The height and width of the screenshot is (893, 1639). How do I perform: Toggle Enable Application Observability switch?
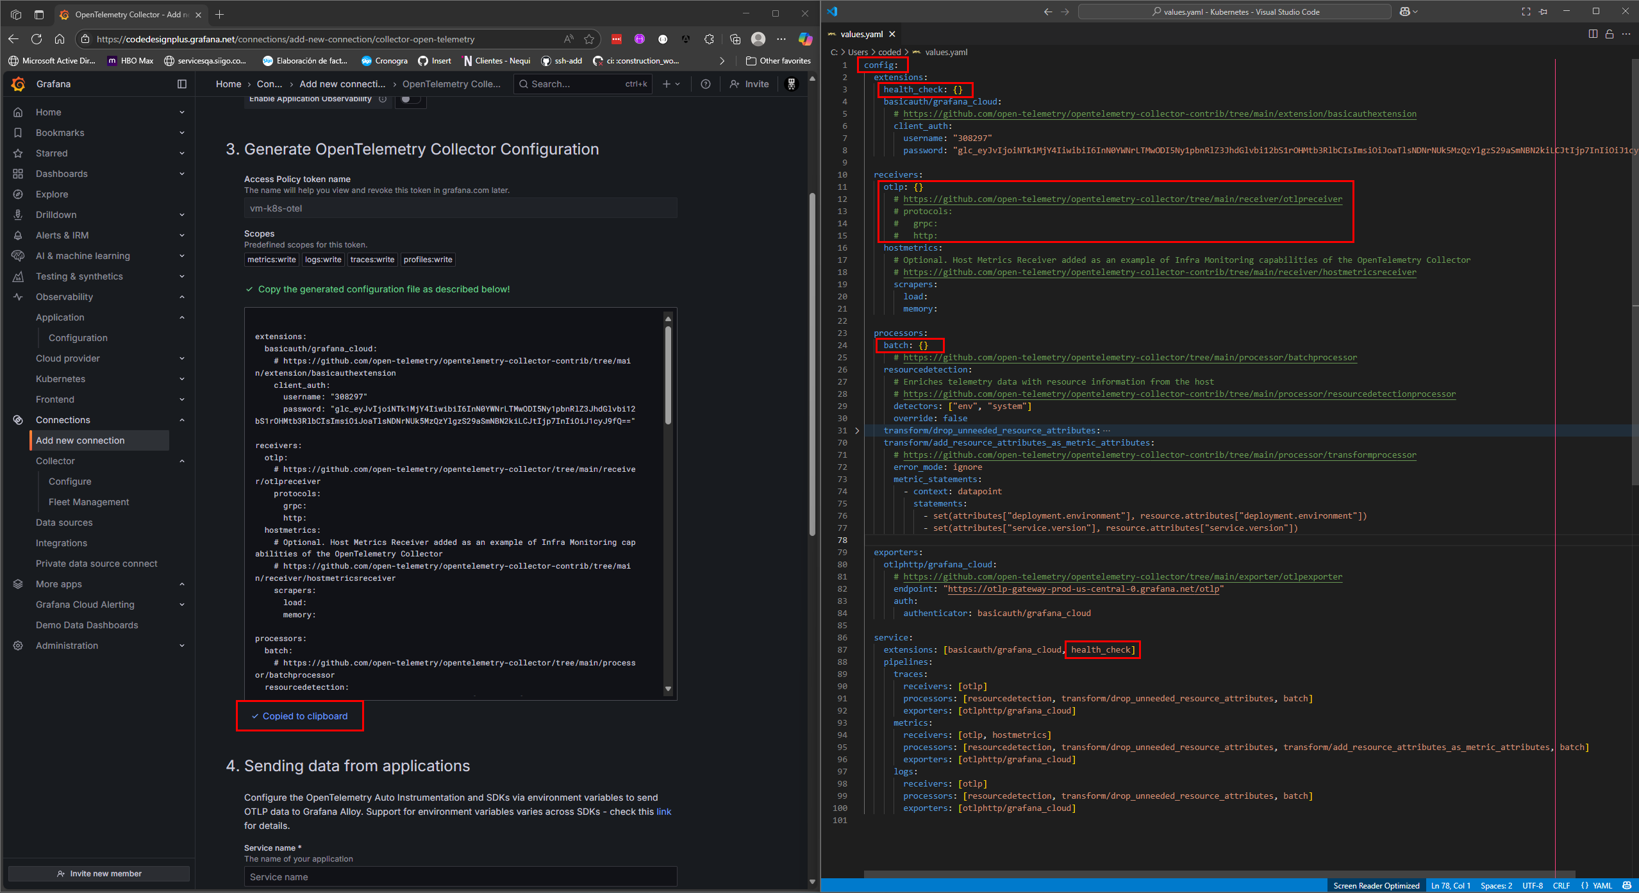tap(410, 99)
